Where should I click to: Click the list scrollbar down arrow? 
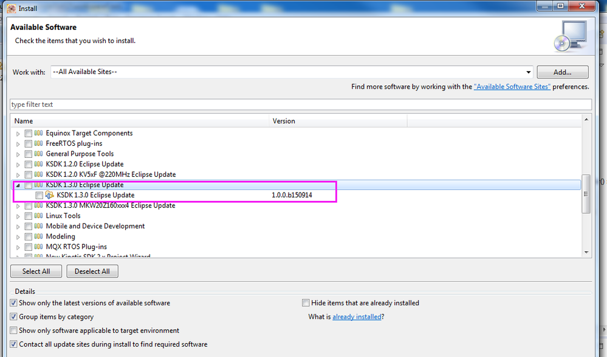[586, 252]
